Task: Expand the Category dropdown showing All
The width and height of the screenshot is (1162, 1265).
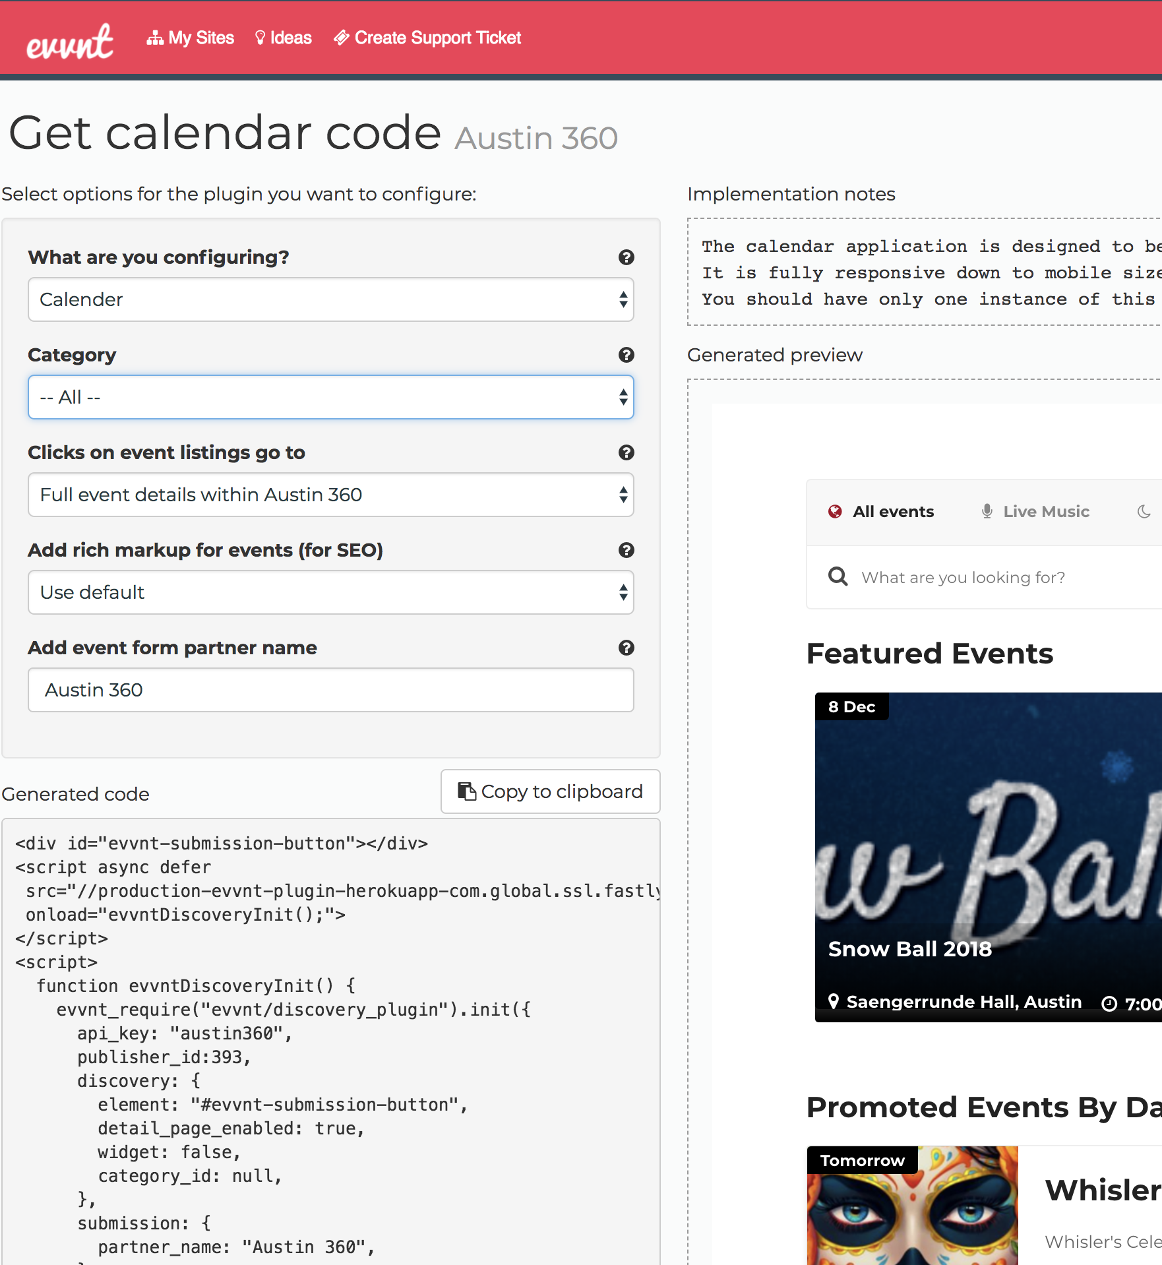Action: (331, 397)
